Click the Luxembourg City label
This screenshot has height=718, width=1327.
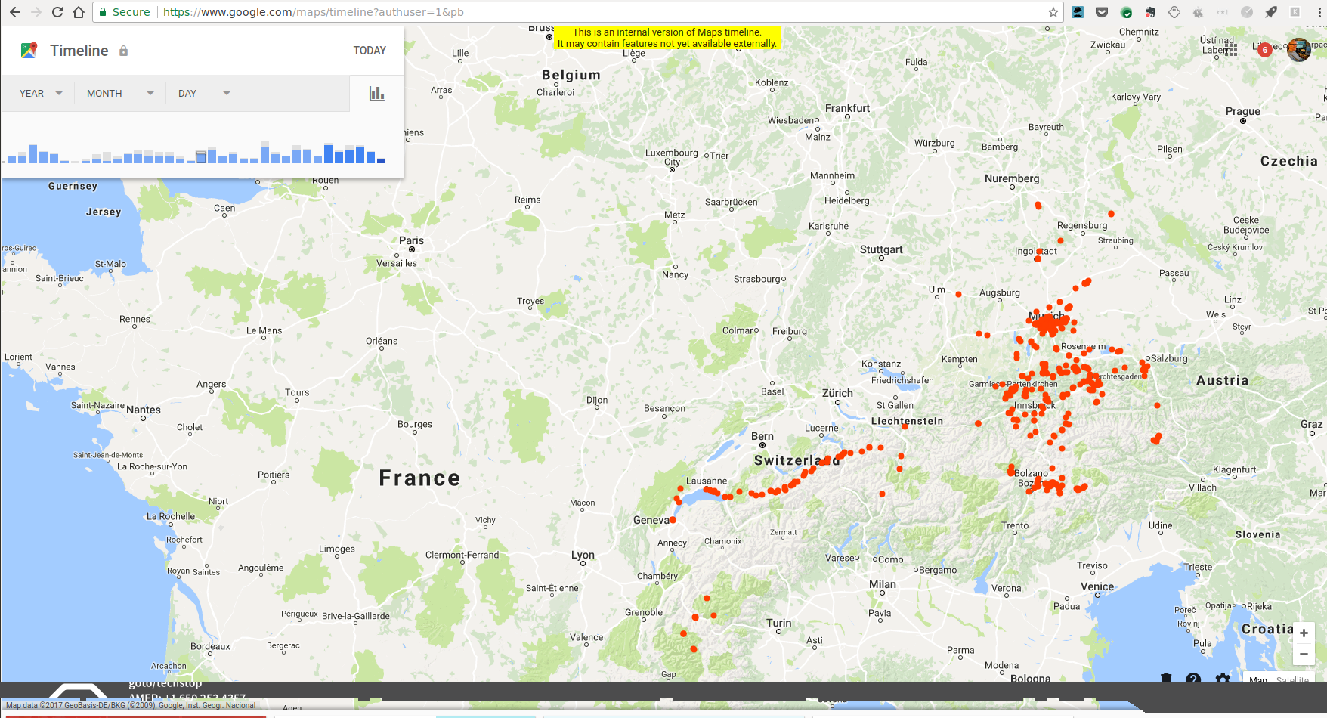[672, 157]
